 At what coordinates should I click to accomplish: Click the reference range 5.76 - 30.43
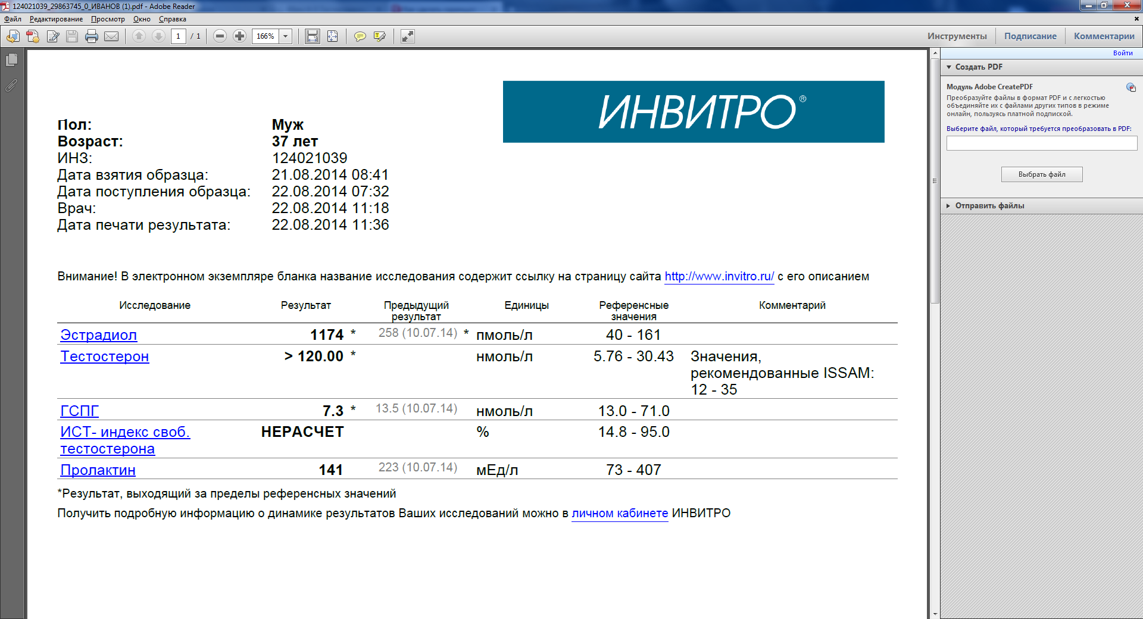coord(633,357)
